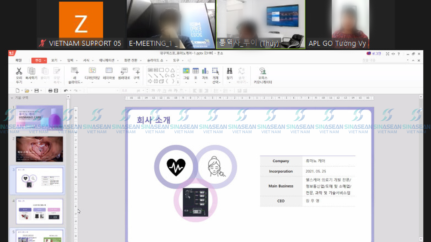
Task: Open the Slide Show (슬라이드 쇼) menu
Action: (x=155, y=60)
